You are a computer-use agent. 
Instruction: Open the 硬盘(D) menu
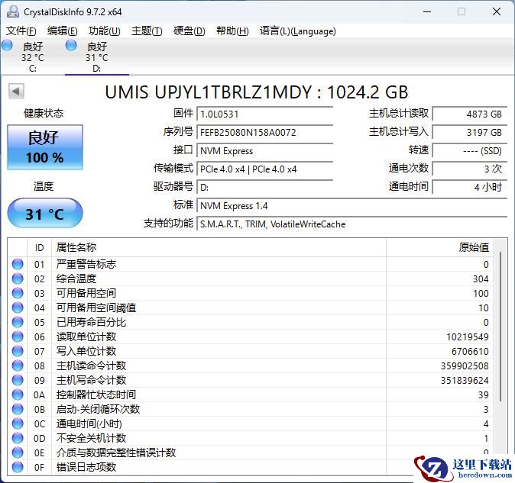pyautogui.click(x=189, y=31)
